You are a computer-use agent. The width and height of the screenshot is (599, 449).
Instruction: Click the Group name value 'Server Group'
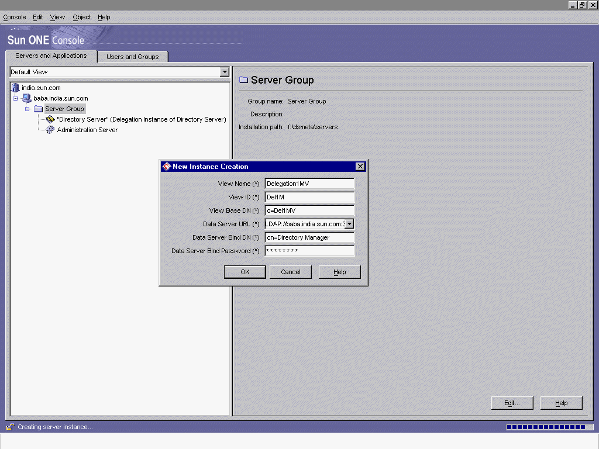tap(307, 101)
